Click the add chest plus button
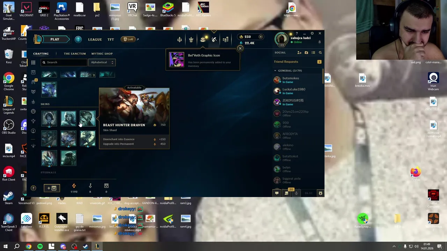The image size is (447, 251). [52, 188]
